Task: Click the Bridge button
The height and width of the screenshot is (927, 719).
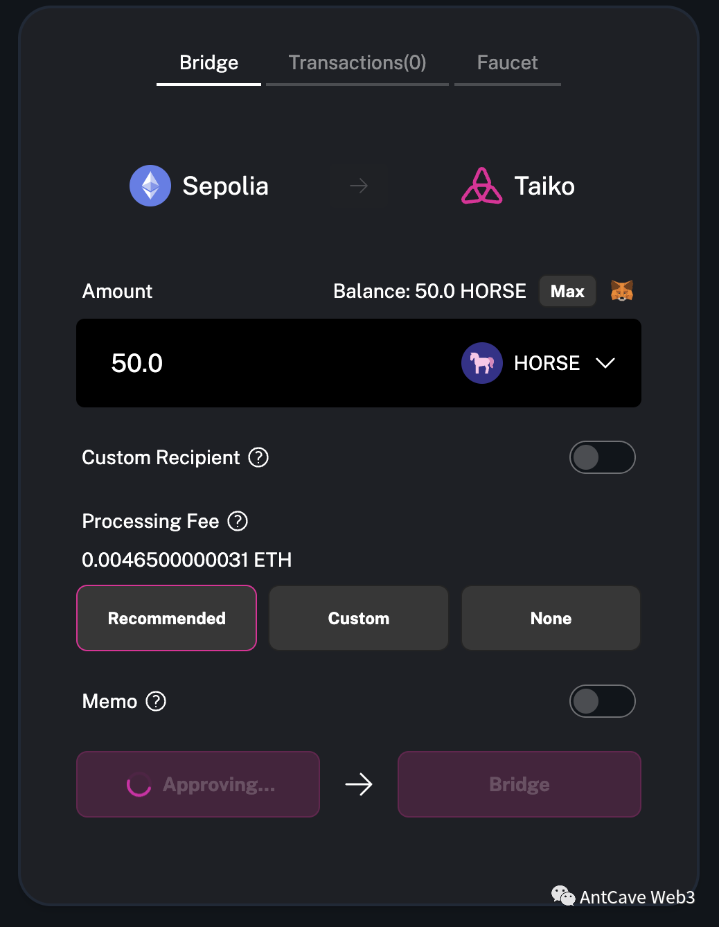Action: coord(519,784)
